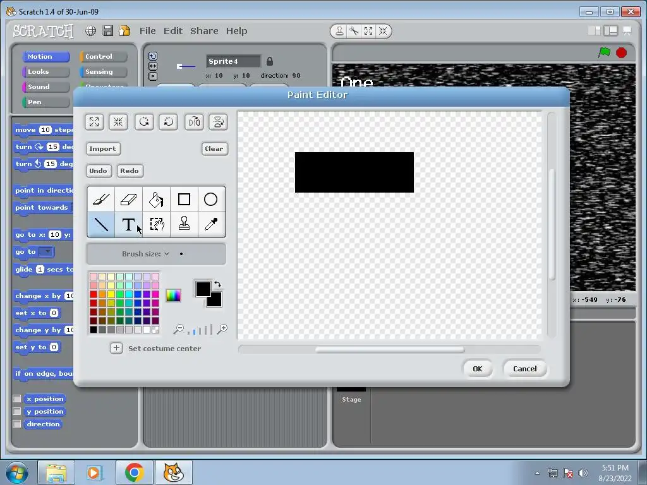
Task: Click the Set costume center crosshair button
Action: coord(116,348)
